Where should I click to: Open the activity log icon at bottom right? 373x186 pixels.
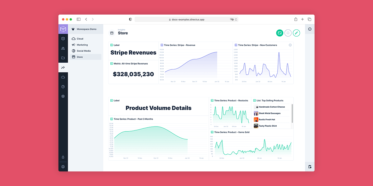(310, 166)
